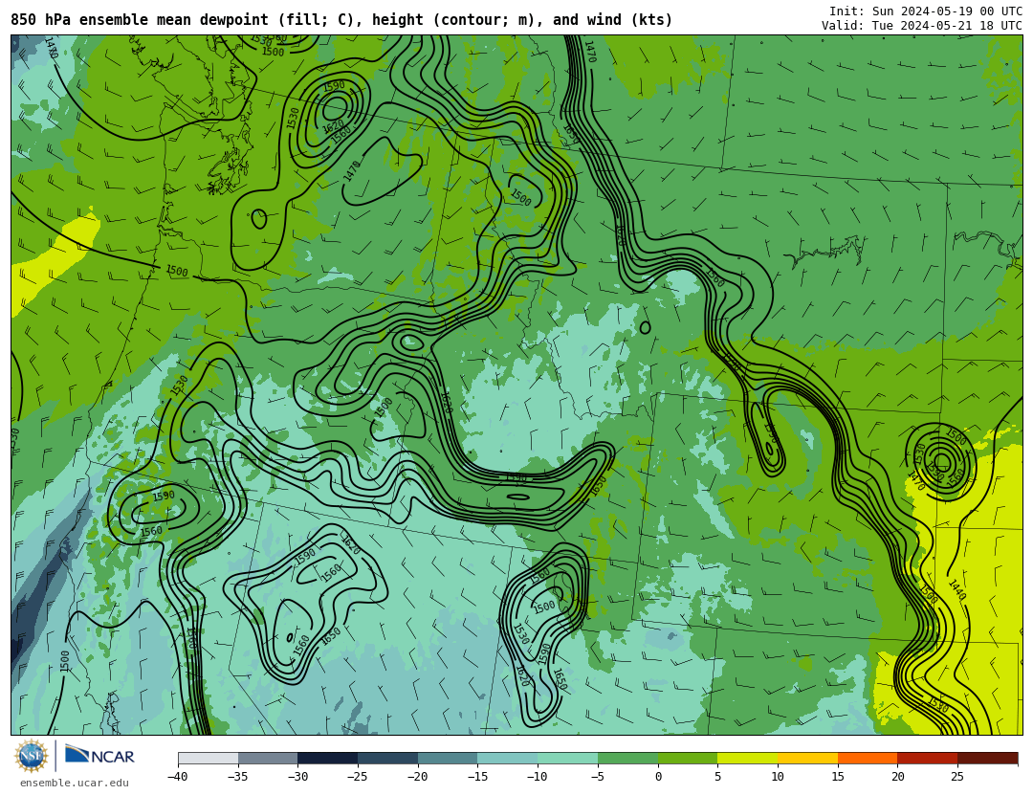
Task: Click the -5 colorbar tick label
Action: coord(597,777)
